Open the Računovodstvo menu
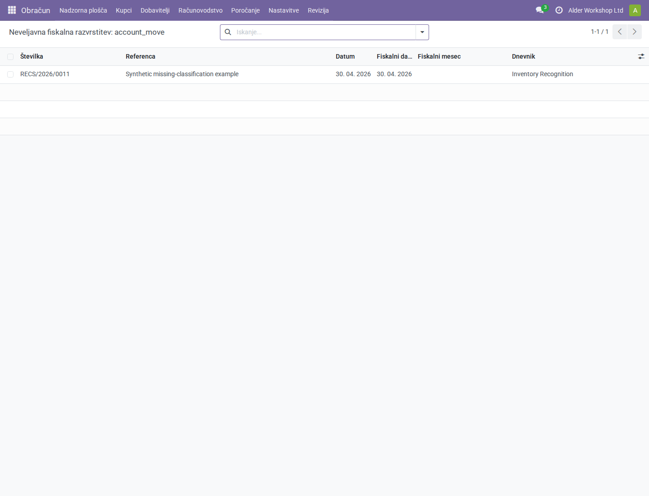Screen dimensions: 649x496 (201, 10)
